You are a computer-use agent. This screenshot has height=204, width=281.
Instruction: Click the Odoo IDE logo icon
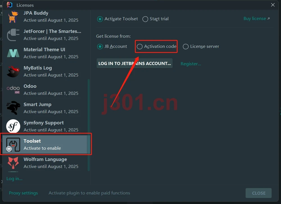tap(13, 90)
